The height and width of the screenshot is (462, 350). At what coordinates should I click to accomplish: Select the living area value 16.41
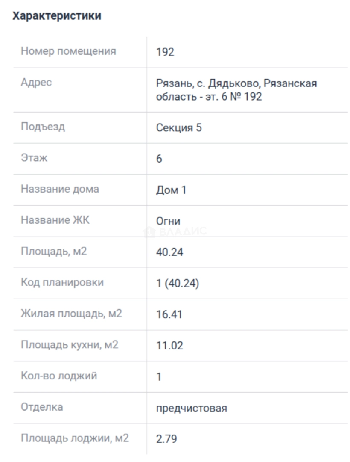(x=169, y=314)
